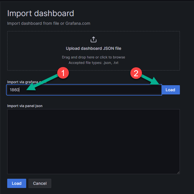Click "Drag and drop here or click to browse"

click(93, 57)
